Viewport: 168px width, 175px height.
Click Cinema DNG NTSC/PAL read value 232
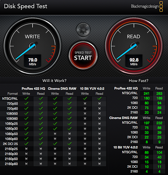(159, 123)
